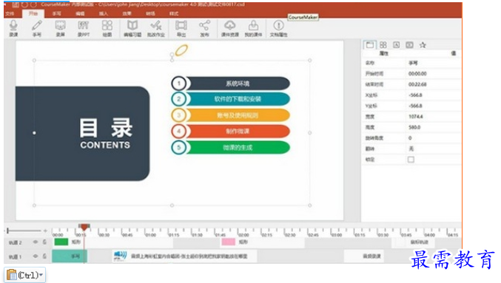This screenshot has height=283, width=501.
Task: Click the speaker icon on audio clip
Action: [120, 256]
